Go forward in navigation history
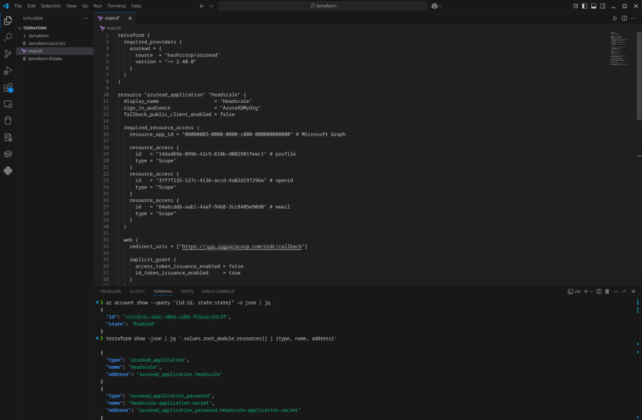This screenshot has width=642, height=420. click(211, 6)
